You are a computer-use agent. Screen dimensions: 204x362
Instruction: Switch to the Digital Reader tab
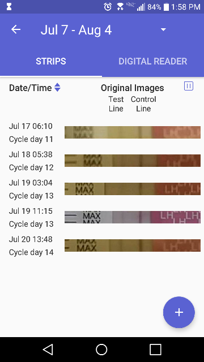pyautogui.click(x=153, y=61)
